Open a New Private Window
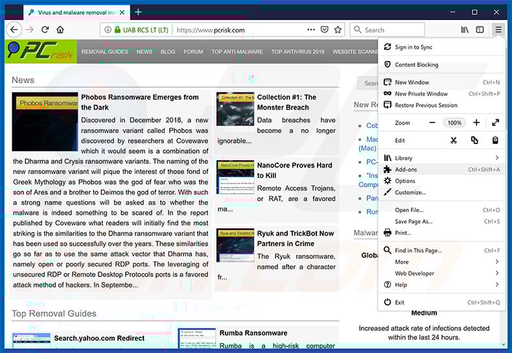The width and height of the screenshot is (512, 353). pos(442,94)
